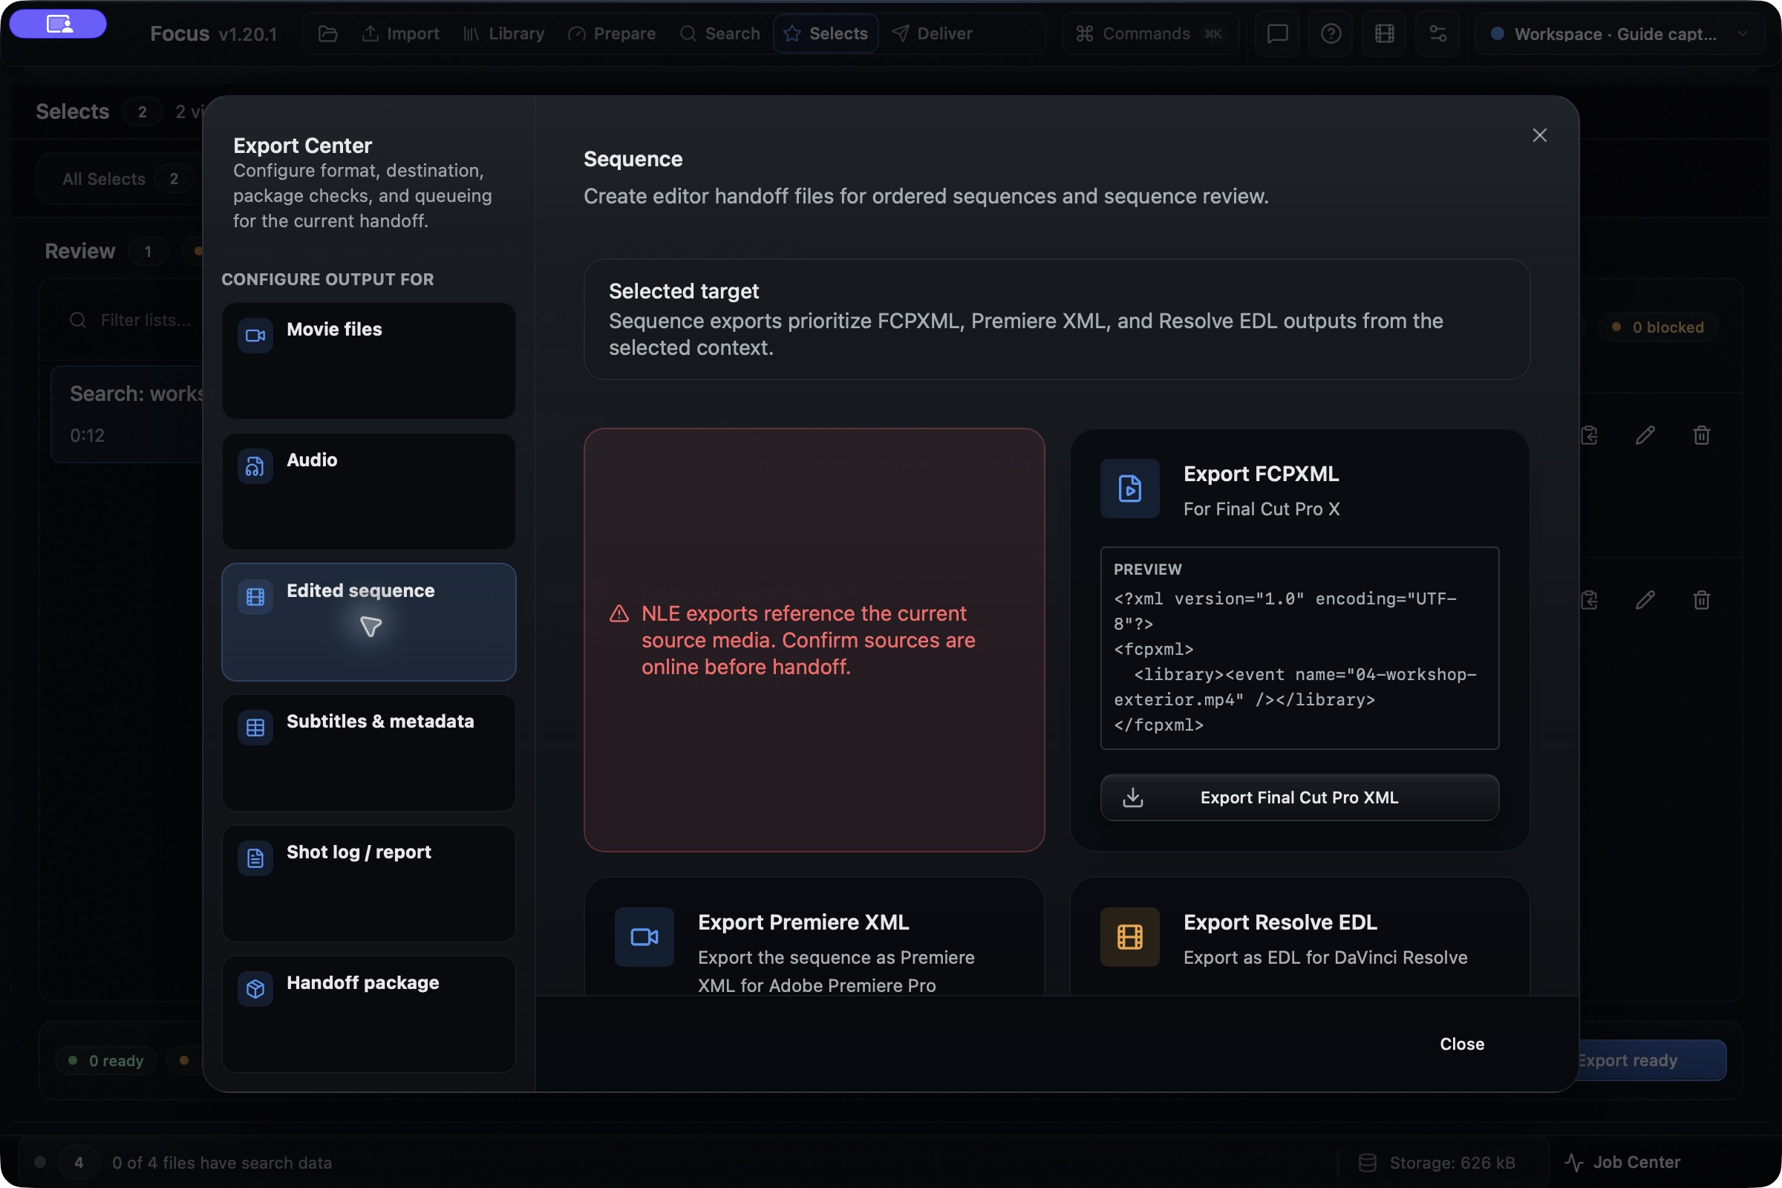This screenshot has width=1782, height=1188.
Task: Click the 0 ready status badge
Action: (x=106, y=1061)
